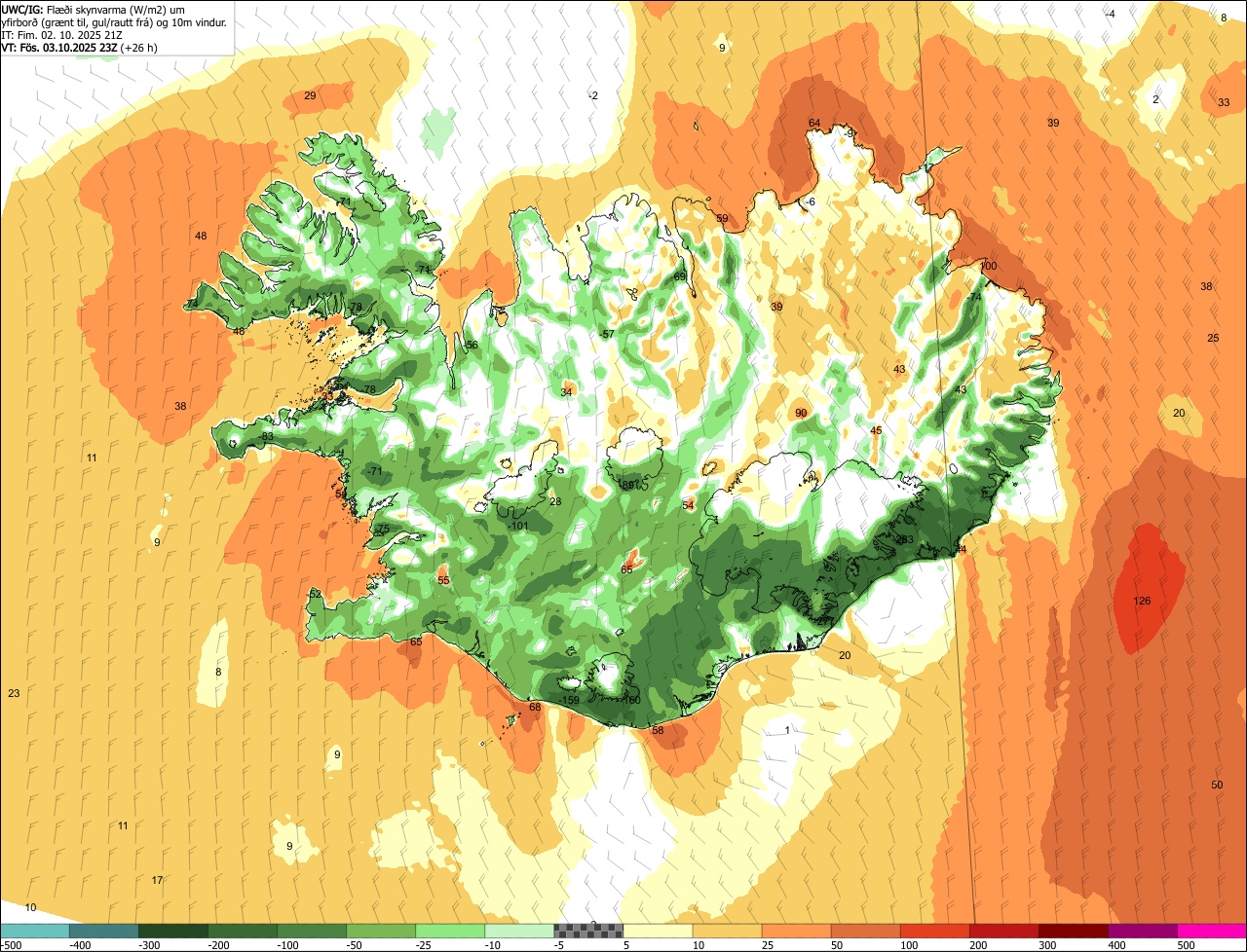Viewport: 1247px width, 952px height.
Task: Click the map value '34'
Action: pos(566,392)
